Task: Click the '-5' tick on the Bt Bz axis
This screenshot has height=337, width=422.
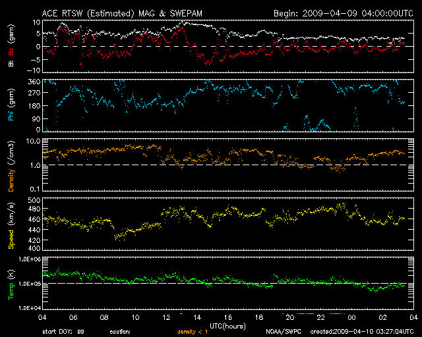Action: click(x=35, y=59)
